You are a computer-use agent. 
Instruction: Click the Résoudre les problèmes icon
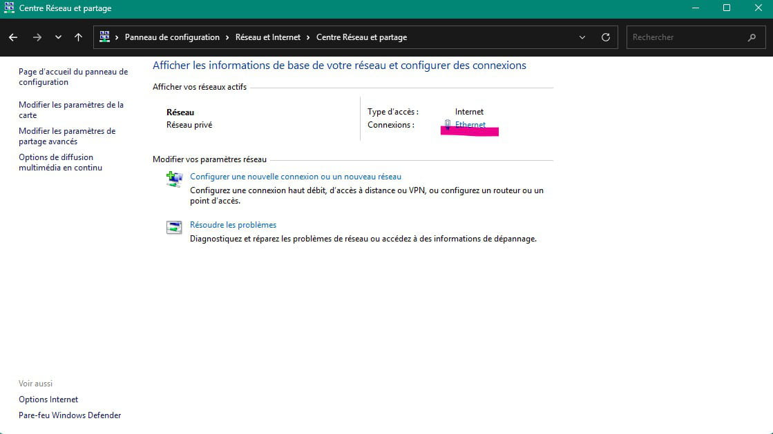[174, 228]
